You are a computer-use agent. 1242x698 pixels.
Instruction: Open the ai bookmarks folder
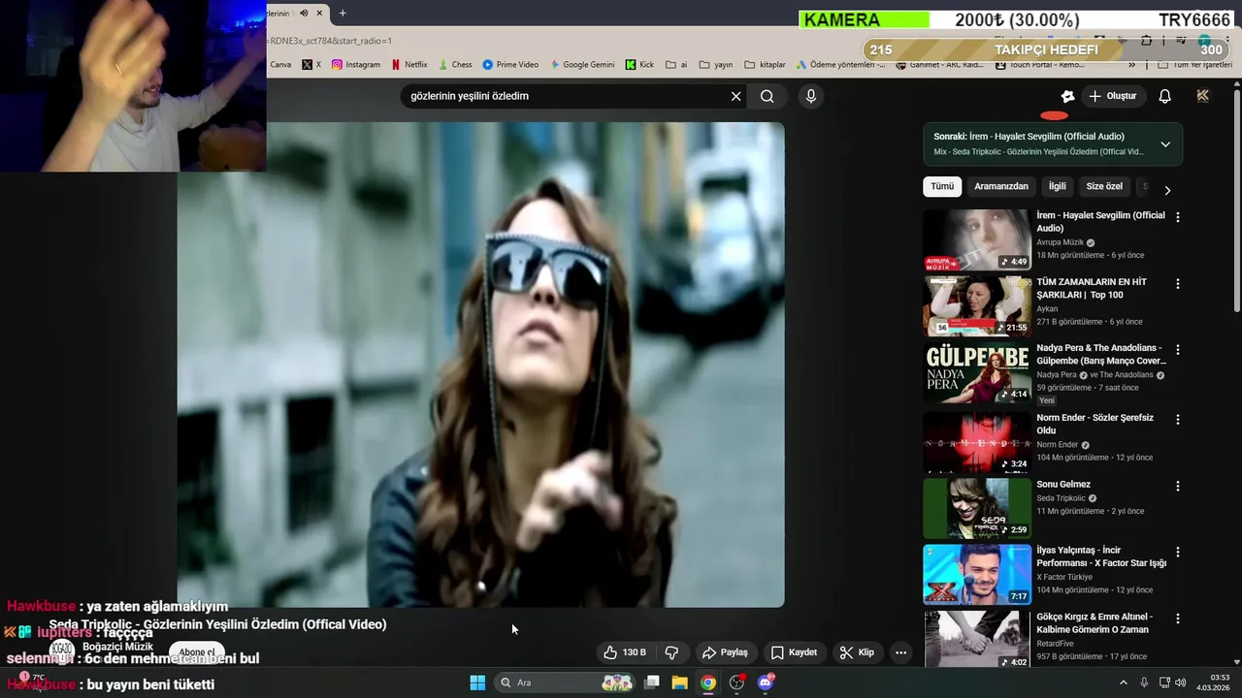[x=676, y=64]
